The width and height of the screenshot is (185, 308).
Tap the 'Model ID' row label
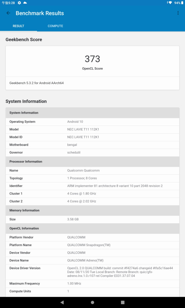tap(16, 137)
